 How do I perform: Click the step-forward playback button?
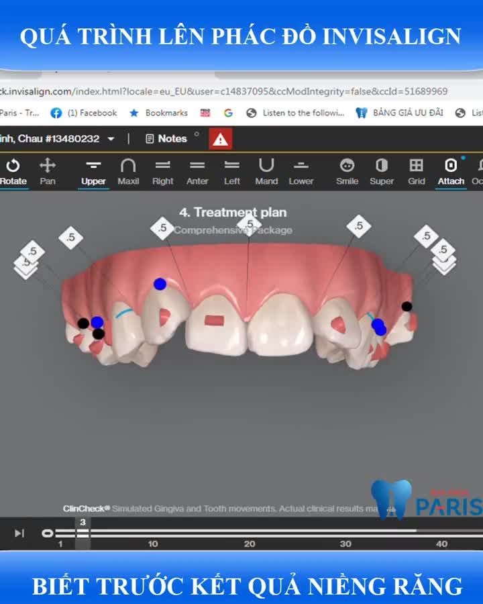click(x=19, y=533)
